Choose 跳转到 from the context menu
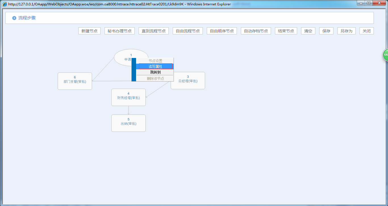The image size is (388, 206). coord(155,72)
